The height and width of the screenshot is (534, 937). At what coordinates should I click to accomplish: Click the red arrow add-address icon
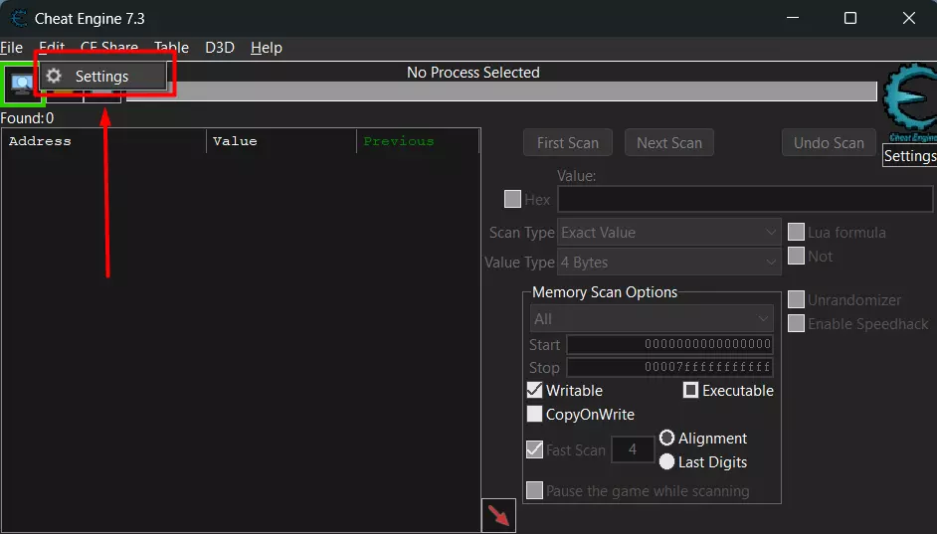[498, 515]
